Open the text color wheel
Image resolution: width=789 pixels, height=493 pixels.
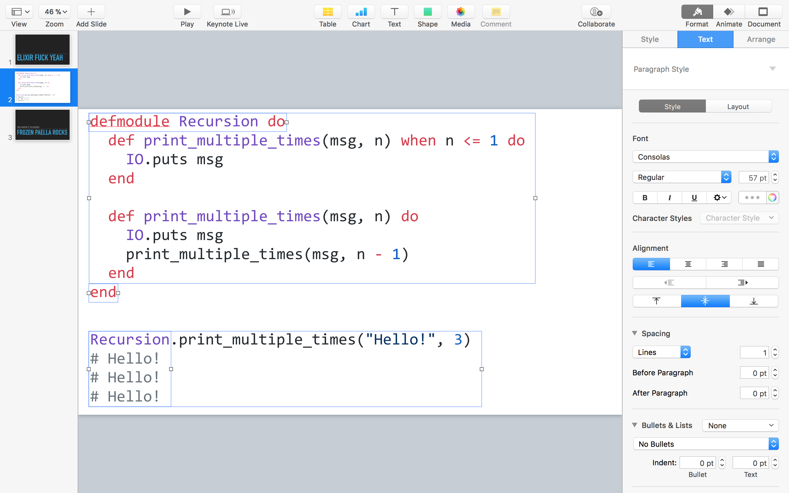tap(772, 198)
